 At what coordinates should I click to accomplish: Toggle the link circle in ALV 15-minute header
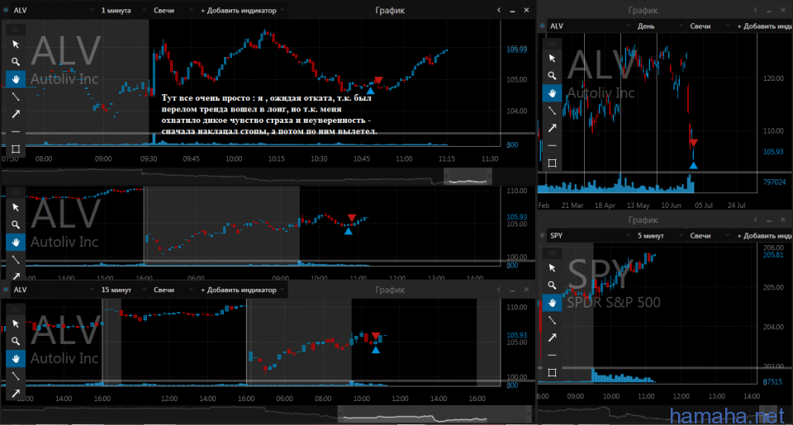[x=6, y=290]
